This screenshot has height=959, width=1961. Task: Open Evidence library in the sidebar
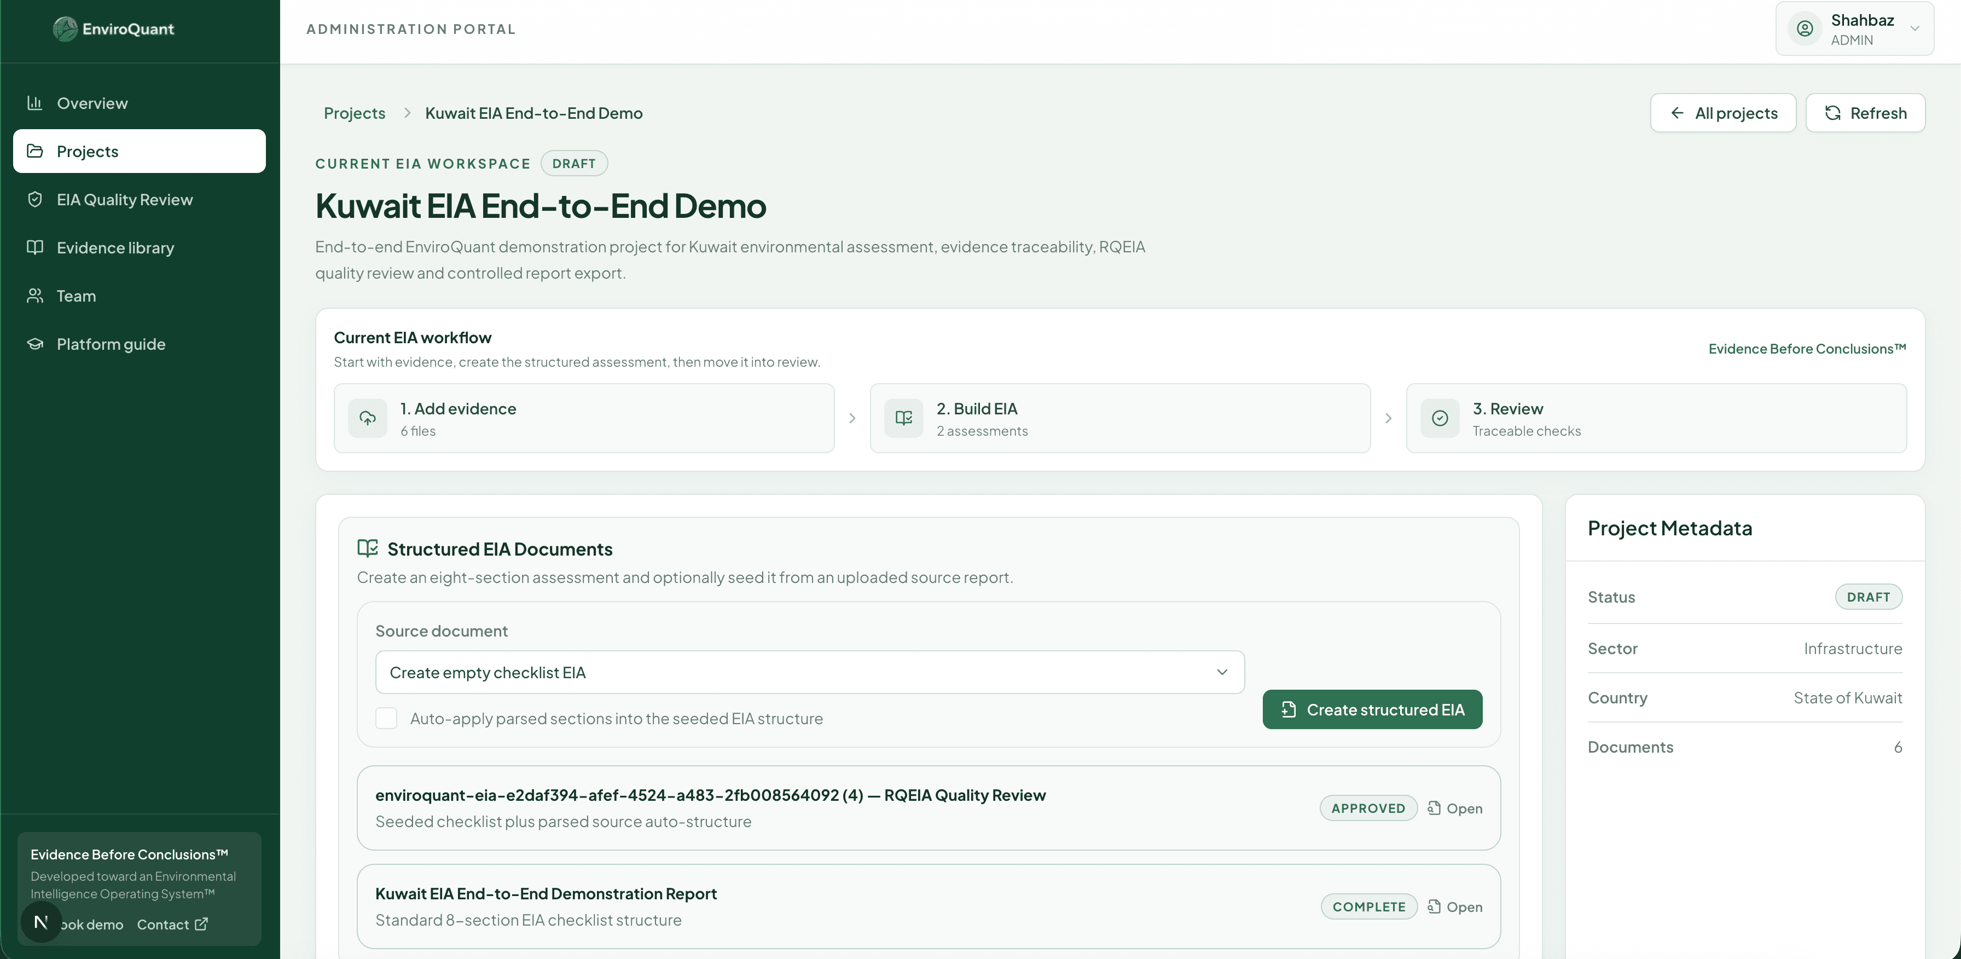[140, 247]
